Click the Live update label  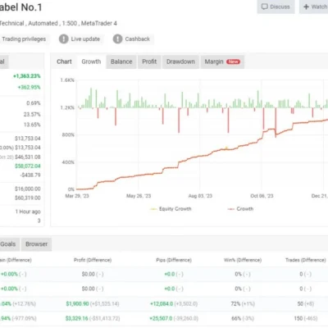pos(85,39)
